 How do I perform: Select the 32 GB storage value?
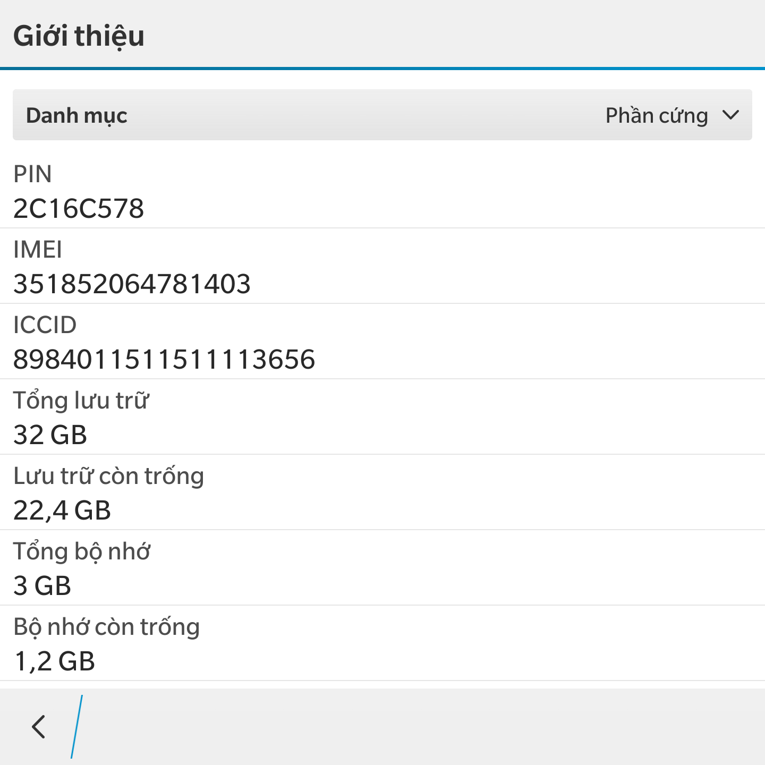point(50,435)
